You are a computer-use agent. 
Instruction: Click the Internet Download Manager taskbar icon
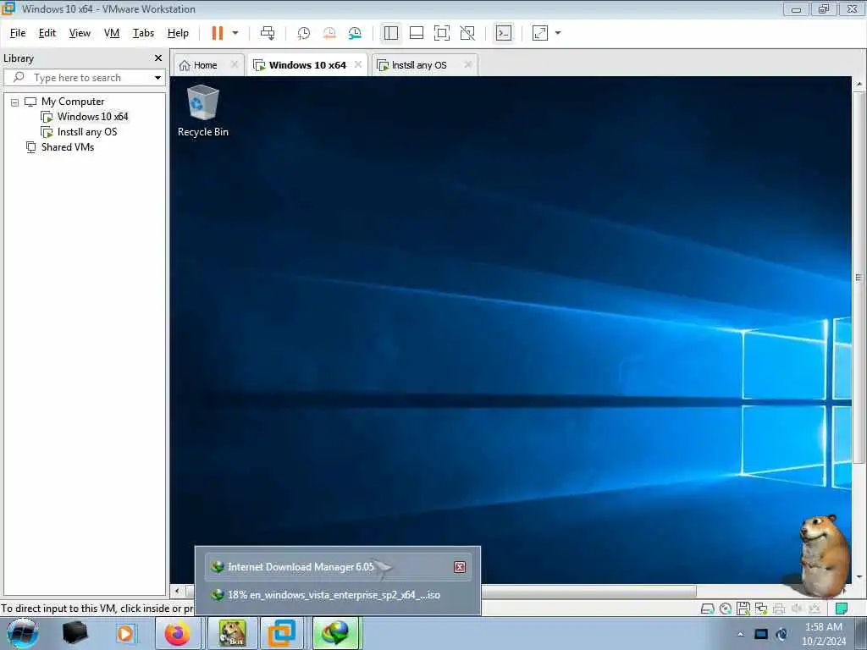[x=336, y=633]
